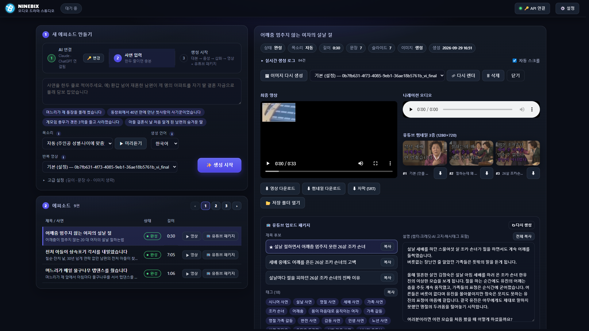Play the narration audio
589x331 pixels.
(x=411, y=109)
